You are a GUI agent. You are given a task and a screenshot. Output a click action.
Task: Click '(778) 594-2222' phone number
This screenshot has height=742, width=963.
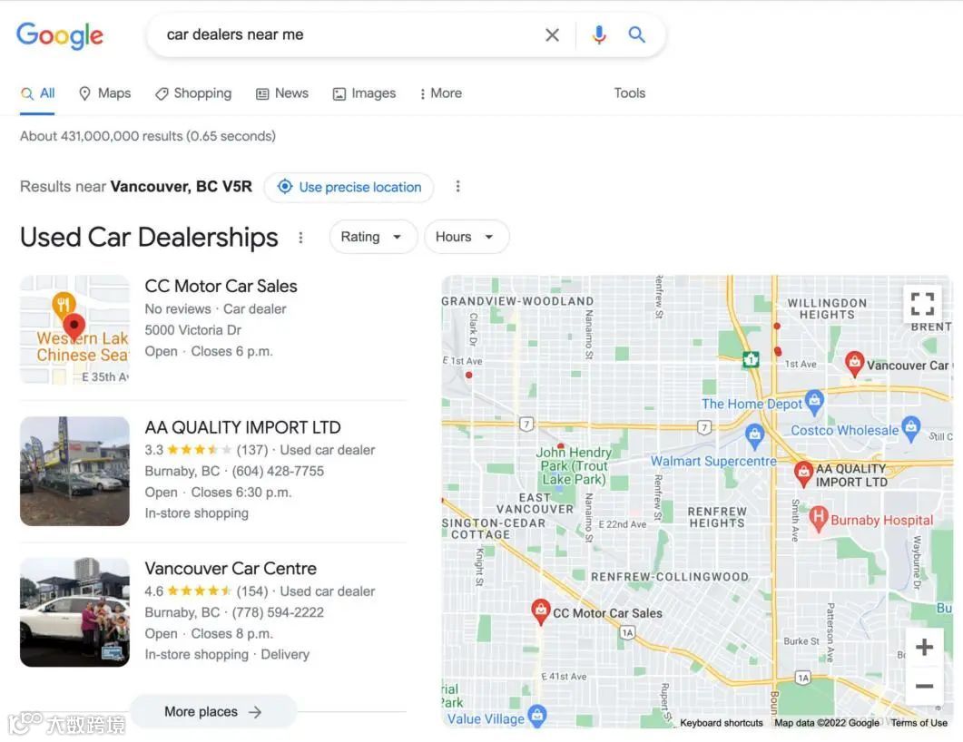(278, 612)
